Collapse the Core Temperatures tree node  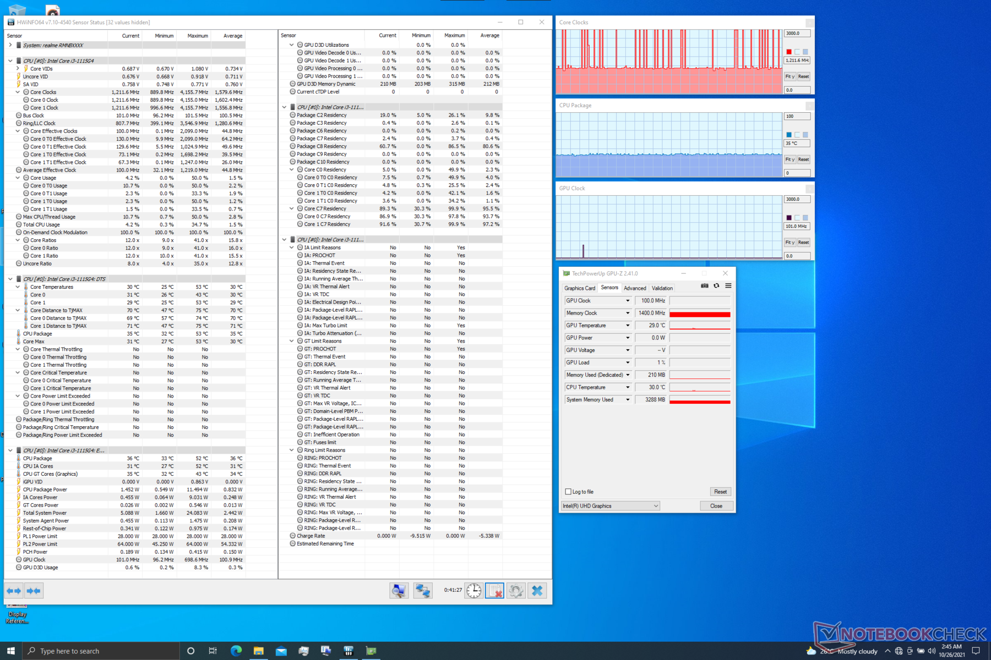(x=18, y=287)
